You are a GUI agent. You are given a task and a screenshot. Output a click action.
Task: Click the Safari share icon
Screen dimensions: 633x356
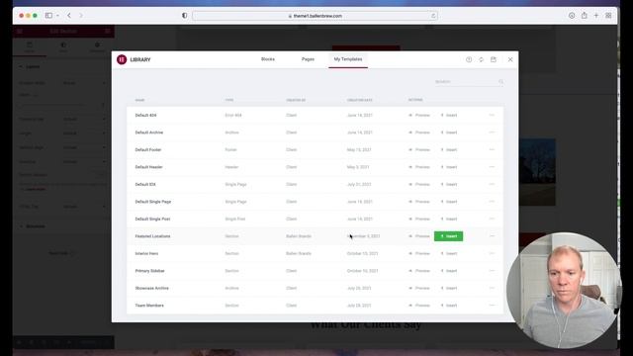[x=585, y=16]
